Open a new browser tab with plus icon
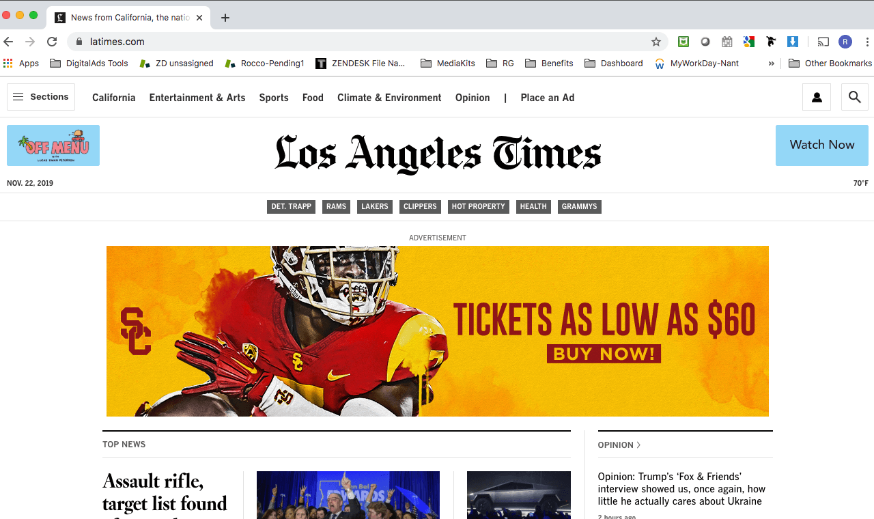The height and width of the screenshot is (519, 874). [x=225, y=18]
